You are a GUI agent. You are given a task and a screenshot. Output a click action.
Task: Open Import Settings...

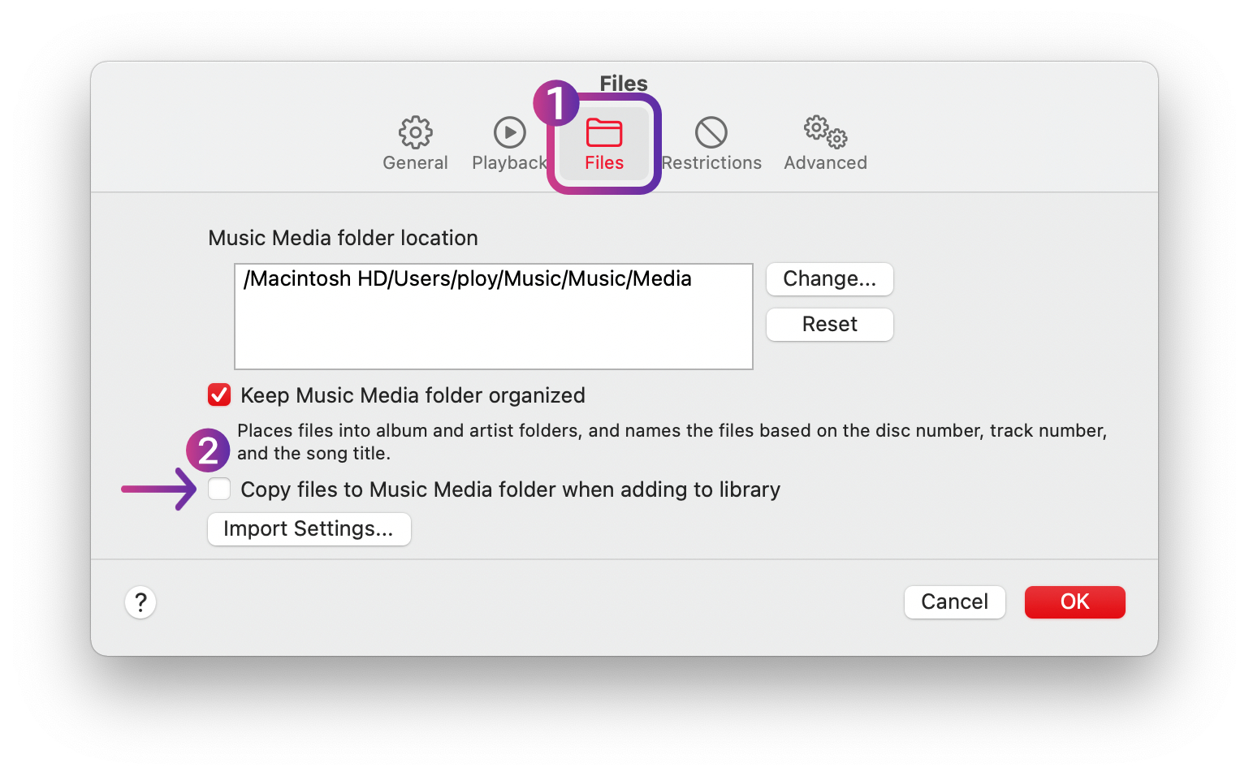309,529
